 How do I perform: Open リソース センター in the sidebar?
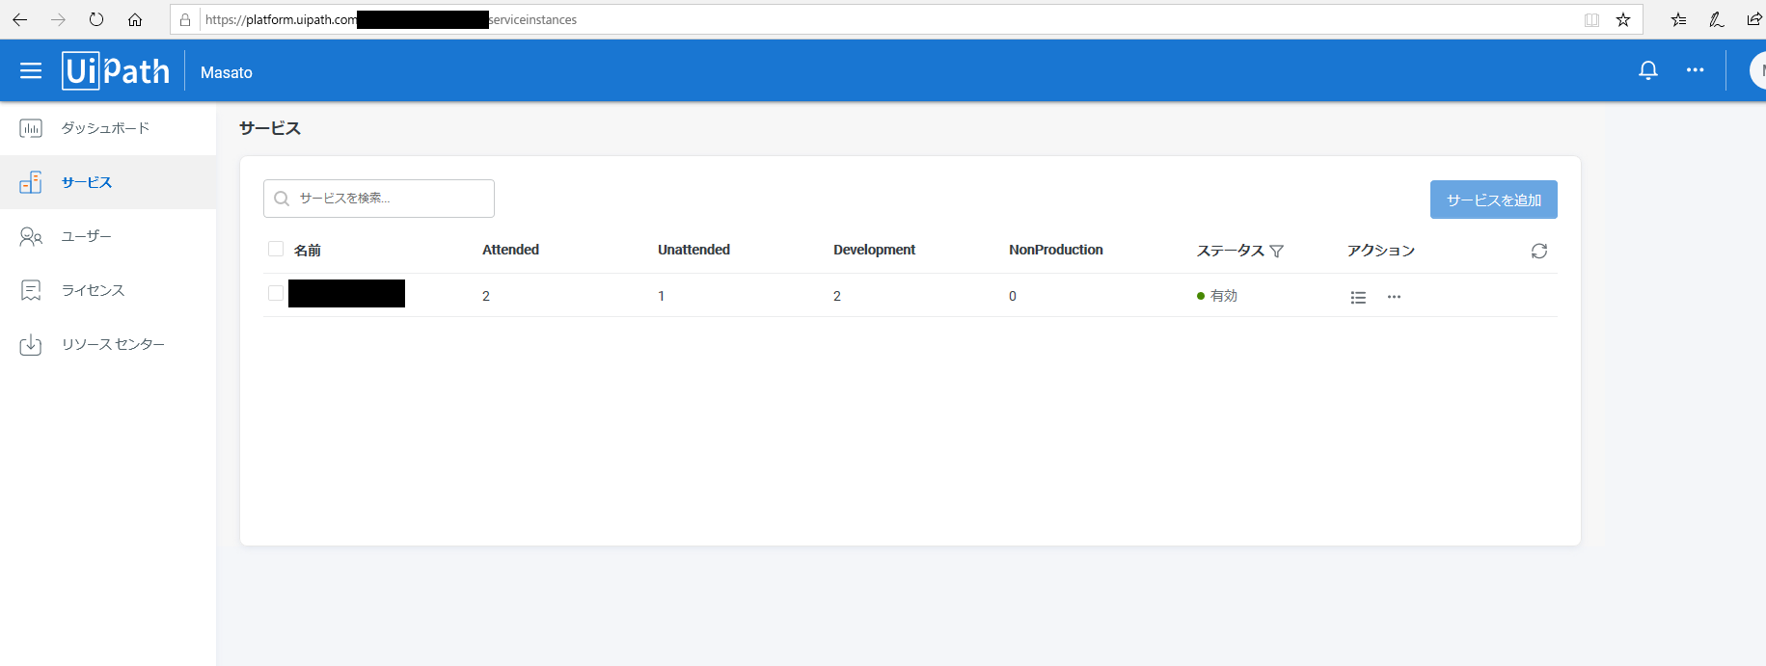108,344
